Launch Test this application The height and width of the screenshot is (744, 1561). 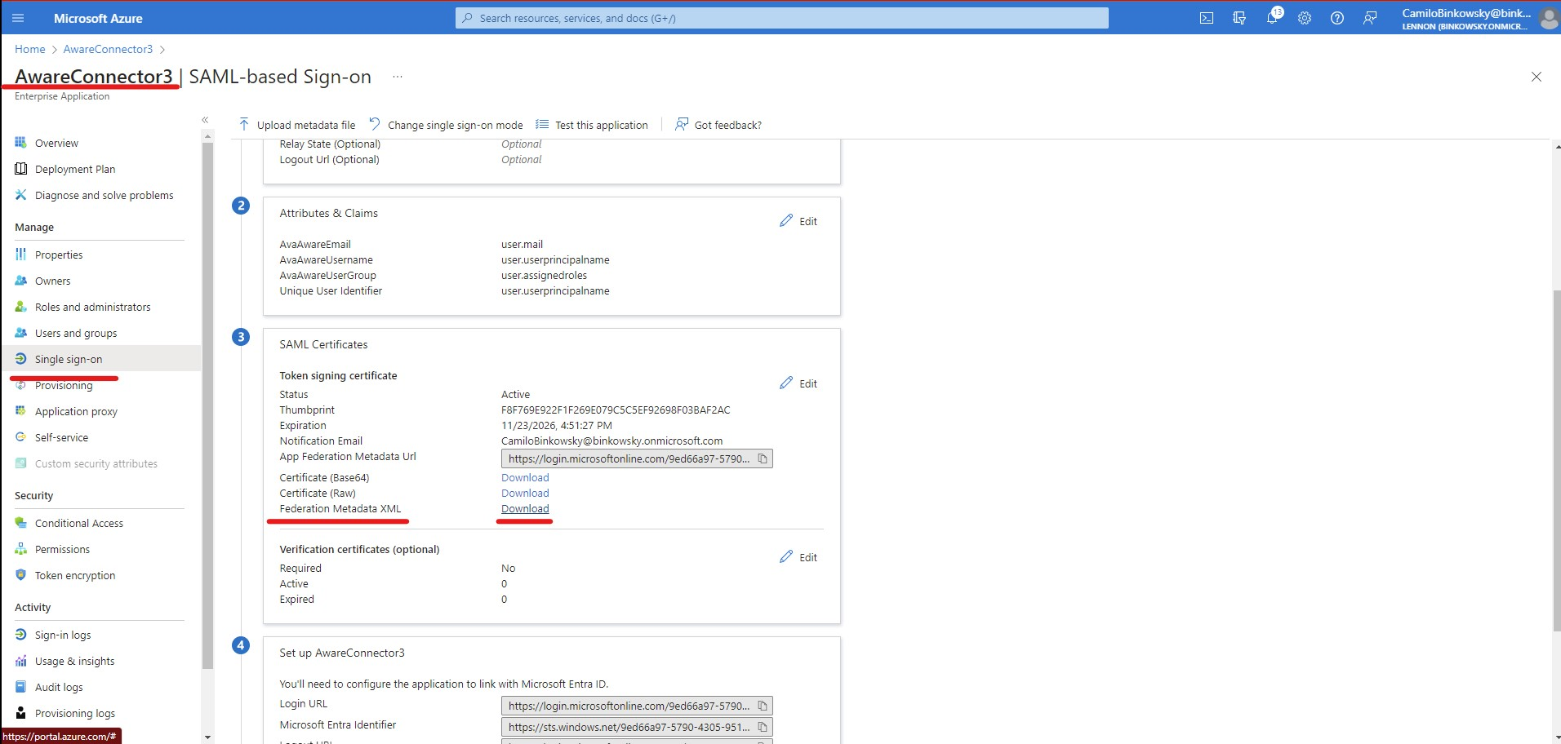600,124
